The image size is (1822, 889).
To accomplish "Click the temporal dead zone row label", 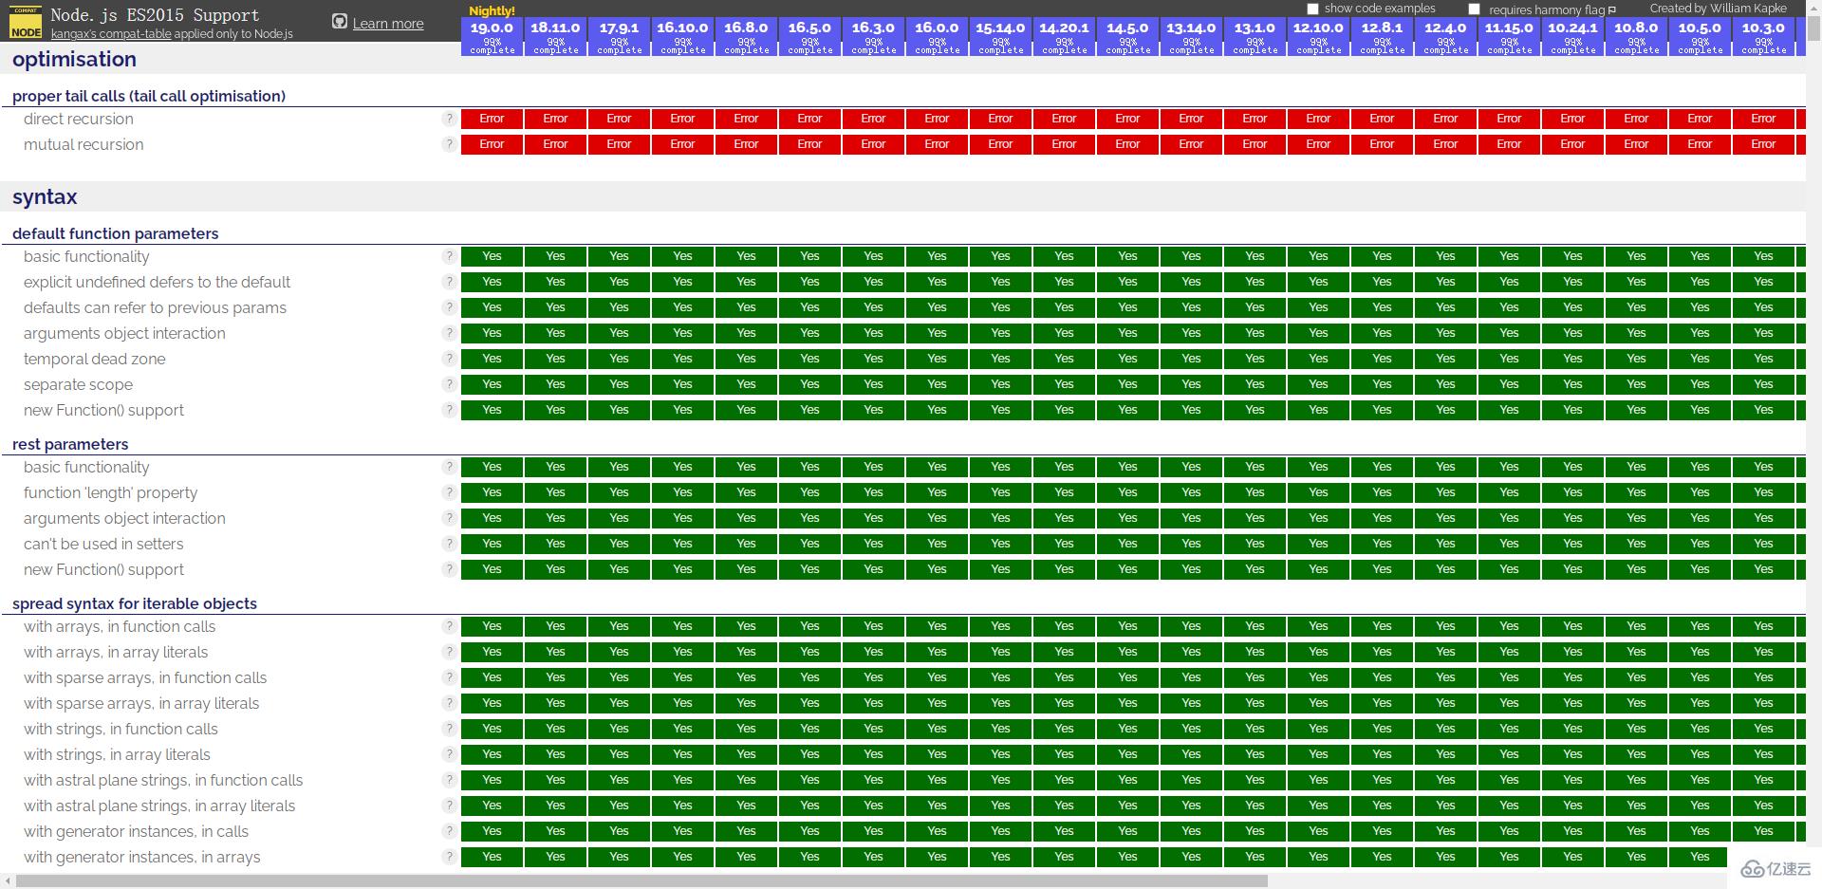I will (94, 359).
